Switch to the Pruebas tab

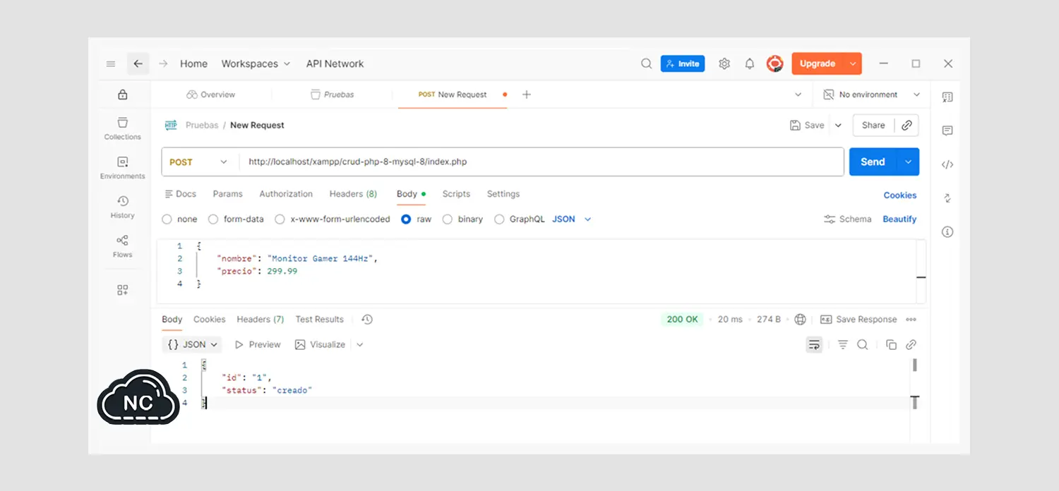coord(333,95)
